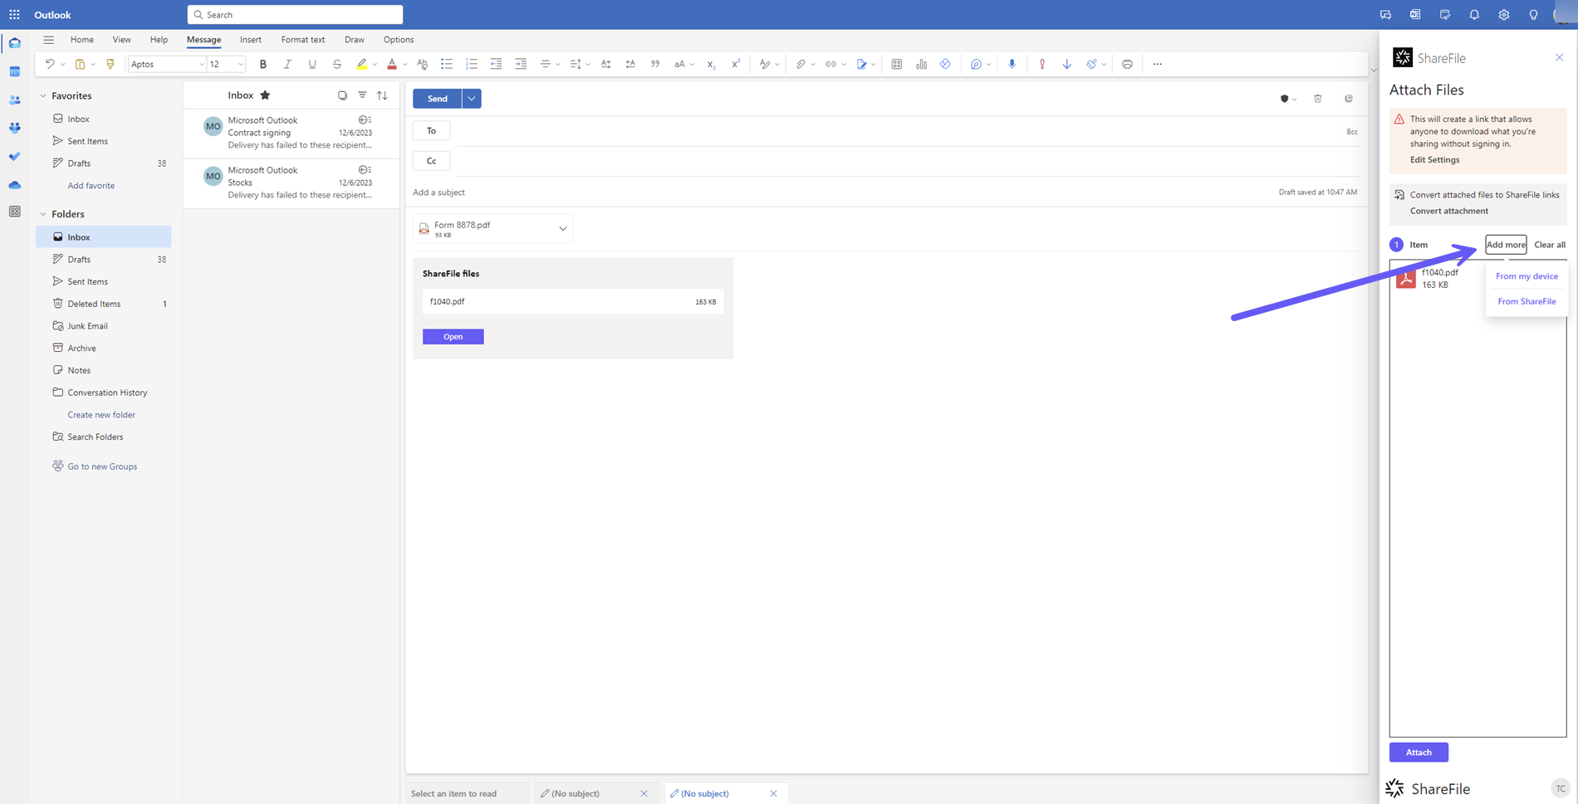Screen dimensions: 1578x804
Task: Pop out the draft to a new window
Action: pos(1349,99)
